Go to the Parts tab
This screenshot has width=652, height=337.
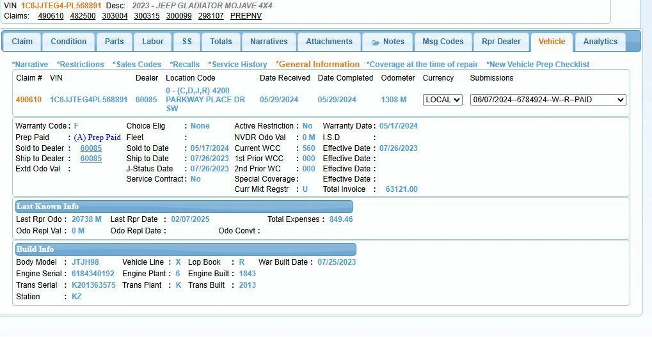tap(115, 42)
